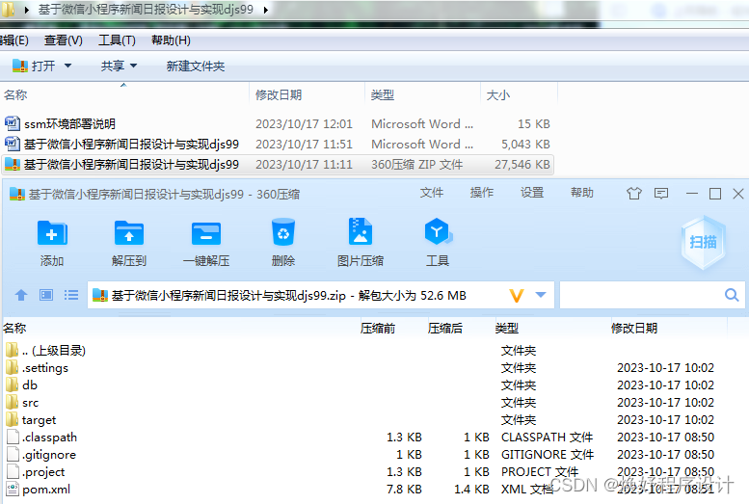Click the 添加 (Add) icon in 360压缩
This screenshot has width=749, height=504.
point(52,233)
